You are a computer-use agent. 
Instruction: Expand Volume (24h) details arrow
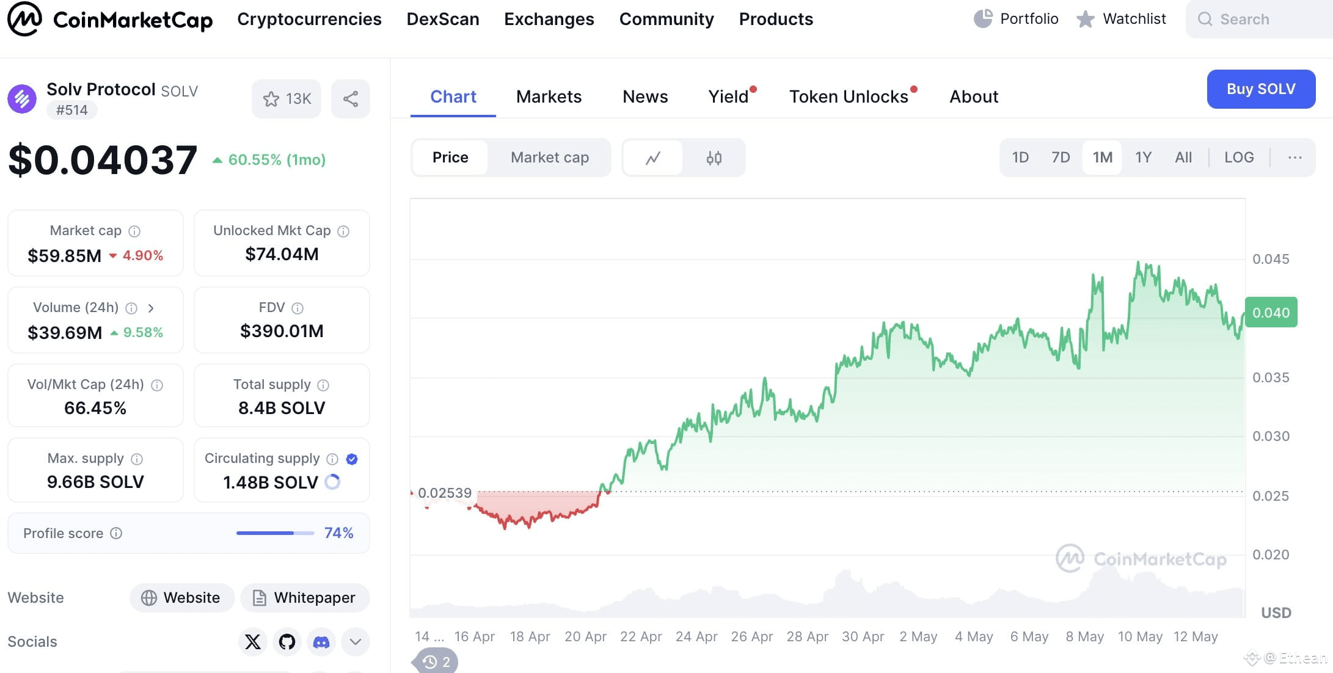coord(151,308)
